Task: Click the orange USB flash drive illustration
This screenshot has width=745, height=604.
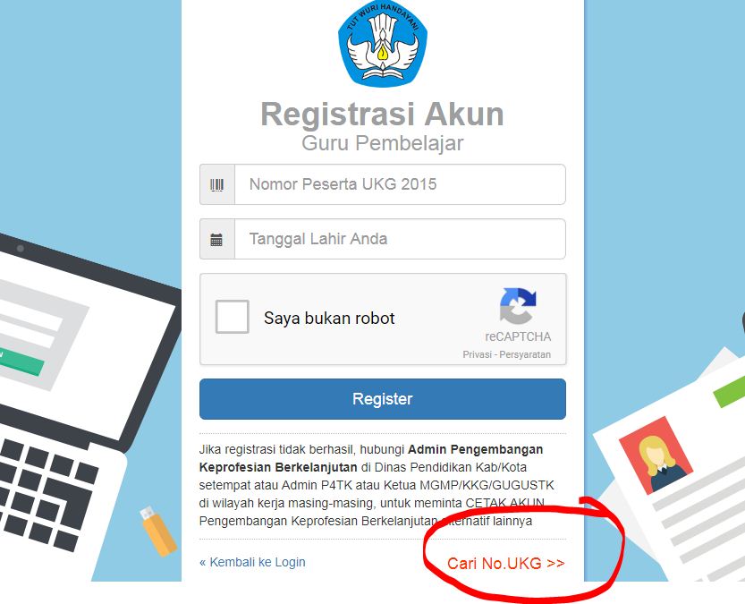Action: (x=157, y=531)
